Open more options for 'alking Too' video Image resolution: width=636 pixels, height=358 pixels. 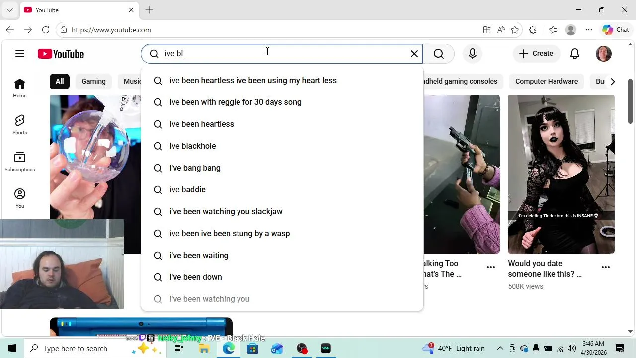click(491, 267)
